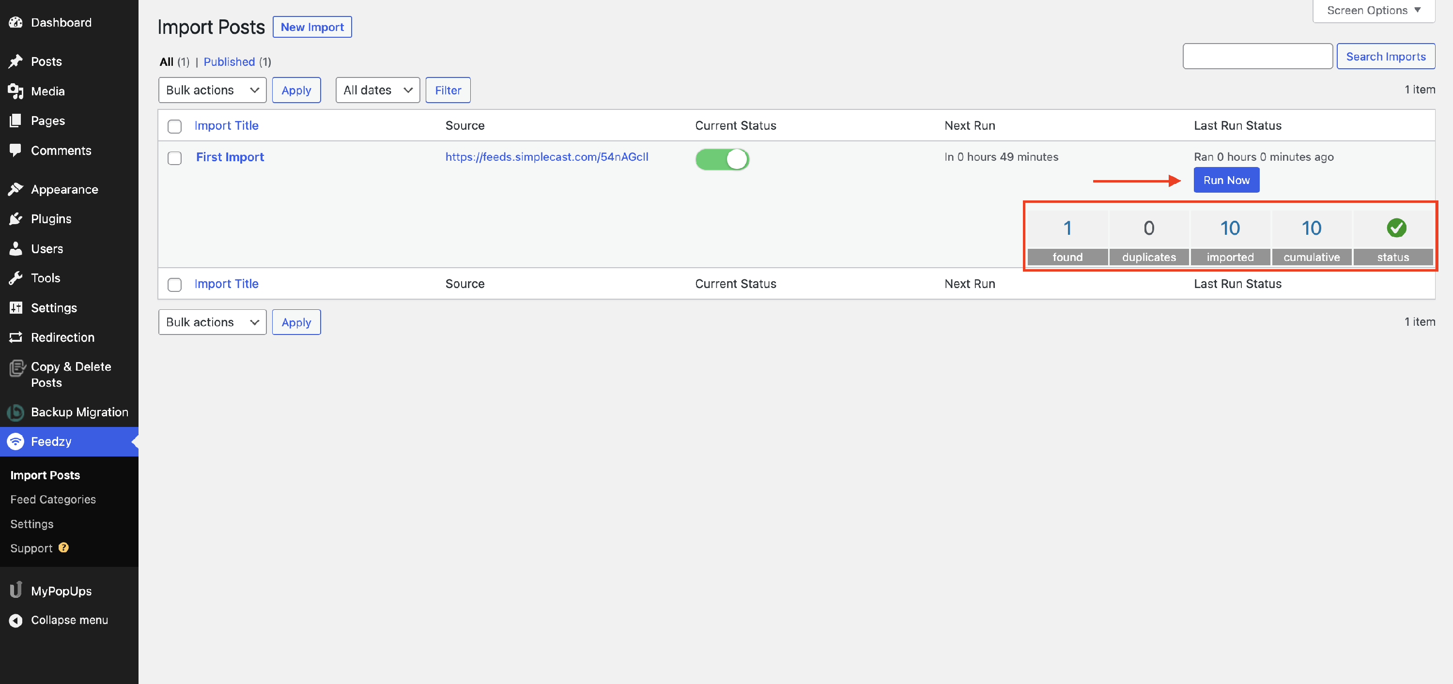
Task: Click the Dashboard gauge icon
Action: click(x=16, y=23)
